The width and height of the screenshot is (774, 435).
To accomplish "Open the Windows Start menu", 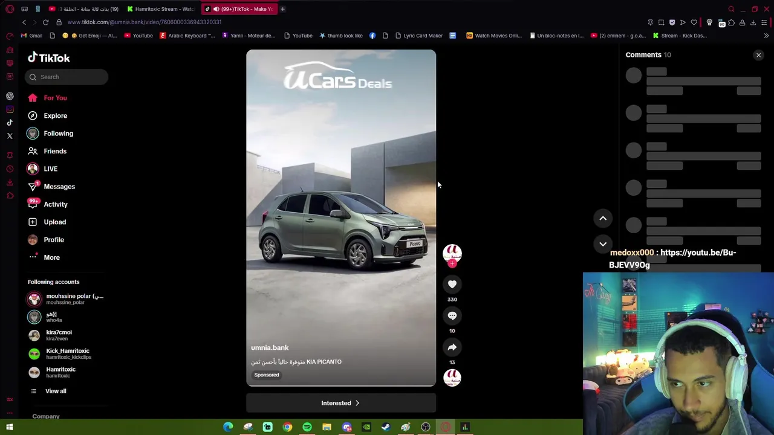I will tap(10, 427).
